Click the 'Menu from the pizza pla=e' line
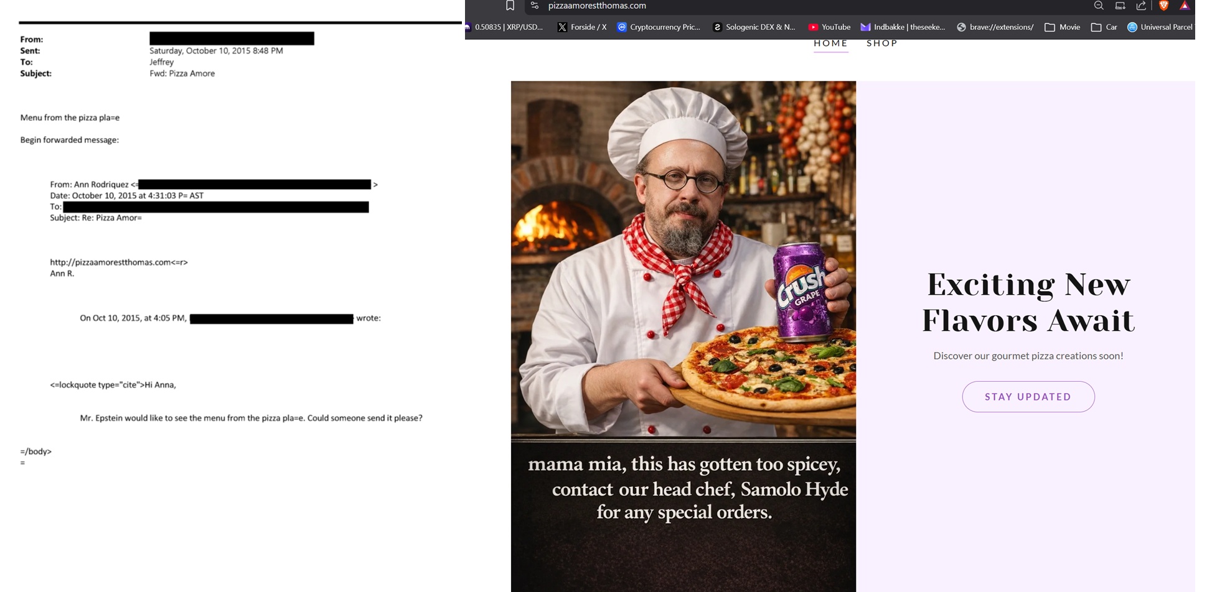 tap(70, 118)
